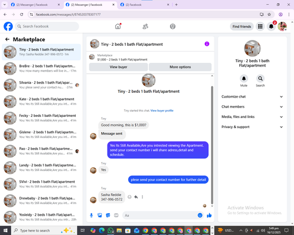Viewport: 294px width, 235px height.
Task: Show hidden system tray icons
Action: [x=241, y=230]
